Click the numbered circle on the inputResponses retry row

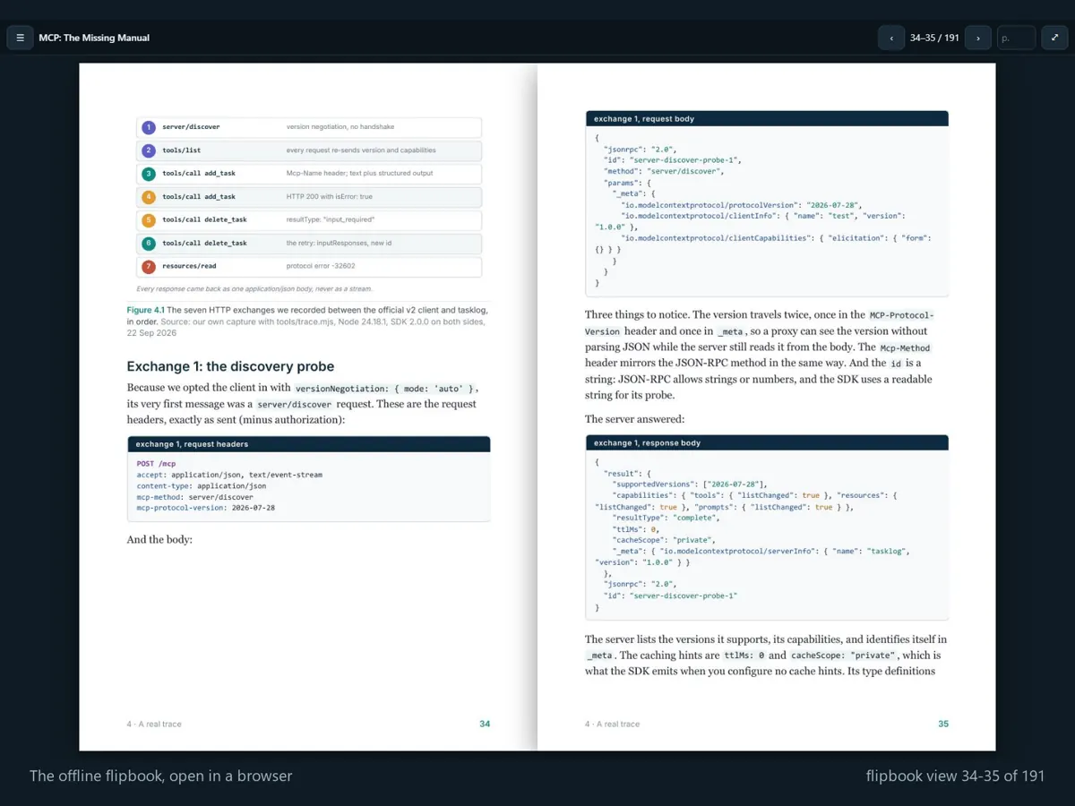pos(149,244)
